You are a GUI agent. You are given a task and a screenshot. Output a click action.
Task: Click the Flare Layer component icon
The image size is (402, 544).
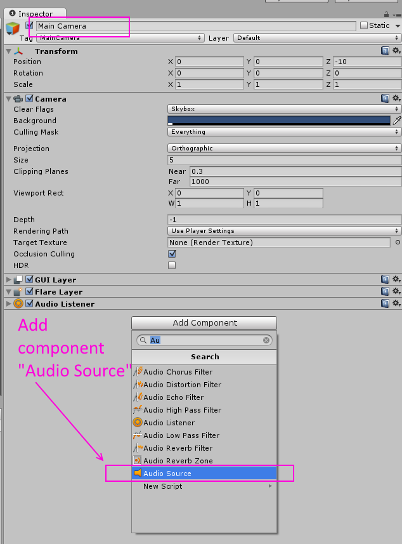coord(18,292)
